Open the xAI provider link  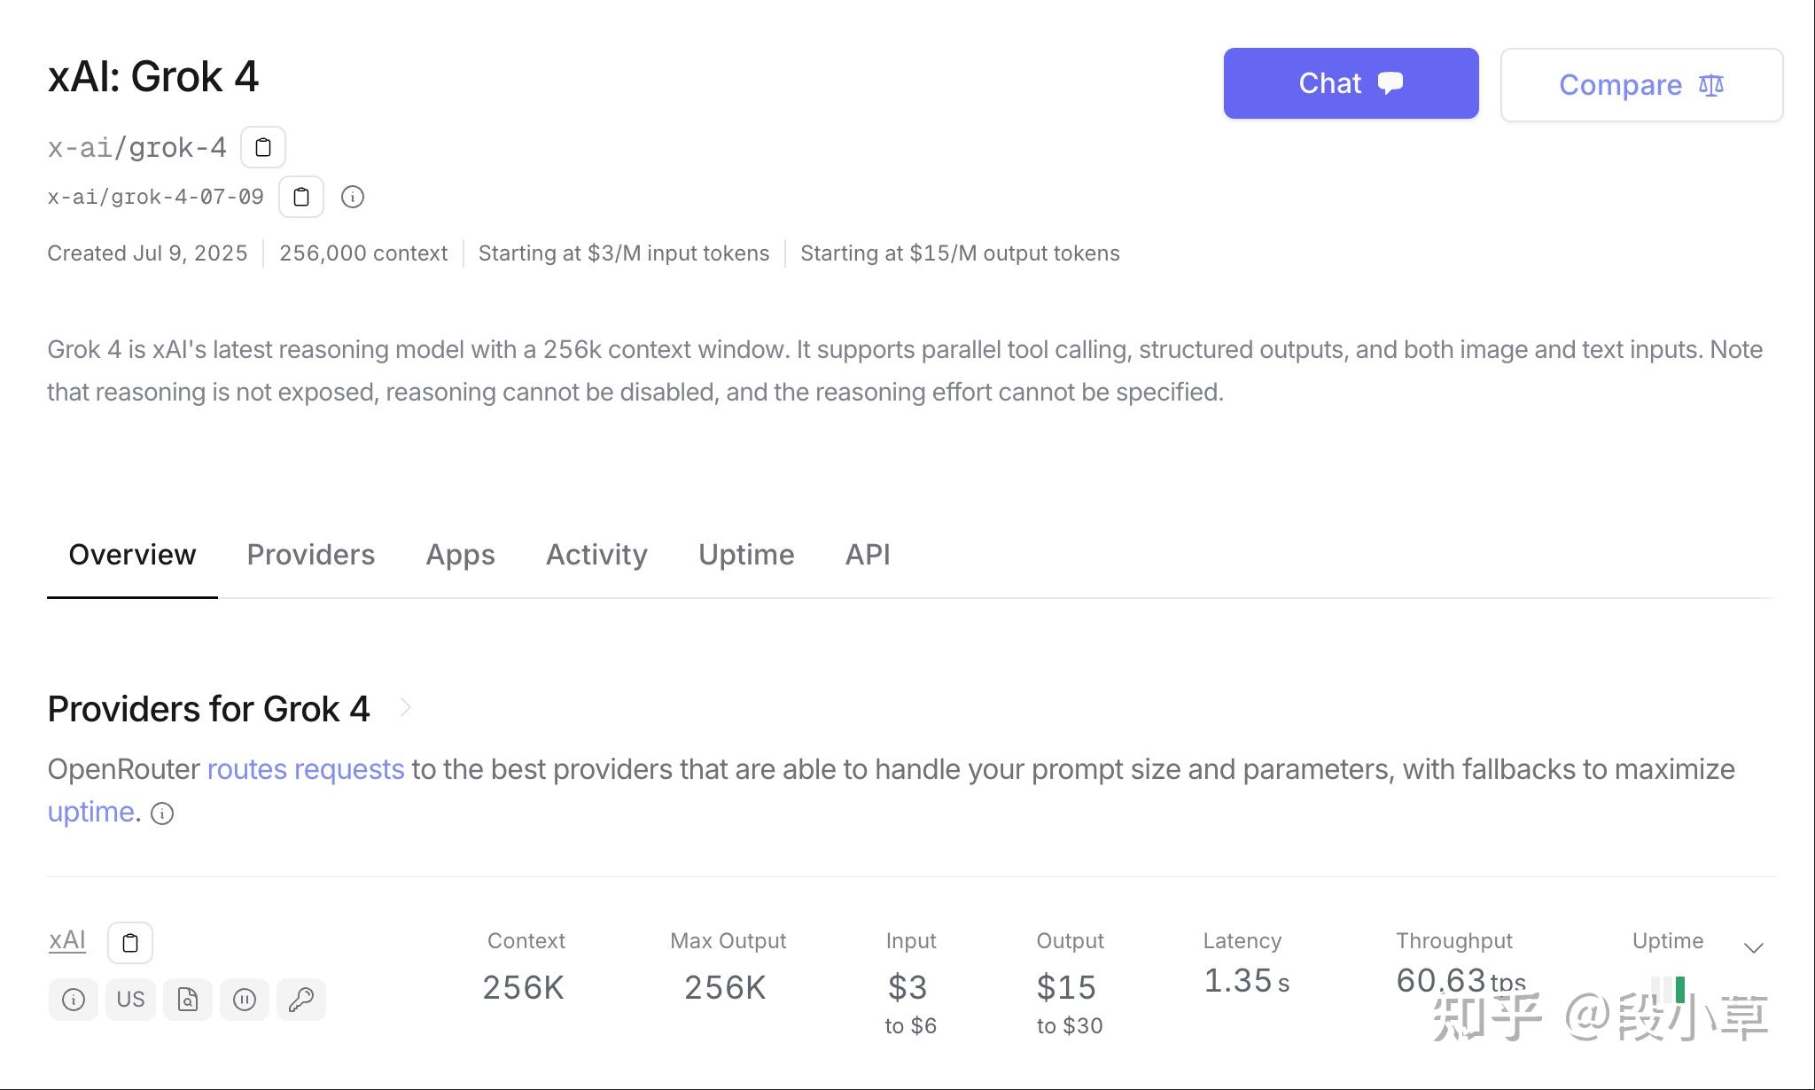coord(67,940)
